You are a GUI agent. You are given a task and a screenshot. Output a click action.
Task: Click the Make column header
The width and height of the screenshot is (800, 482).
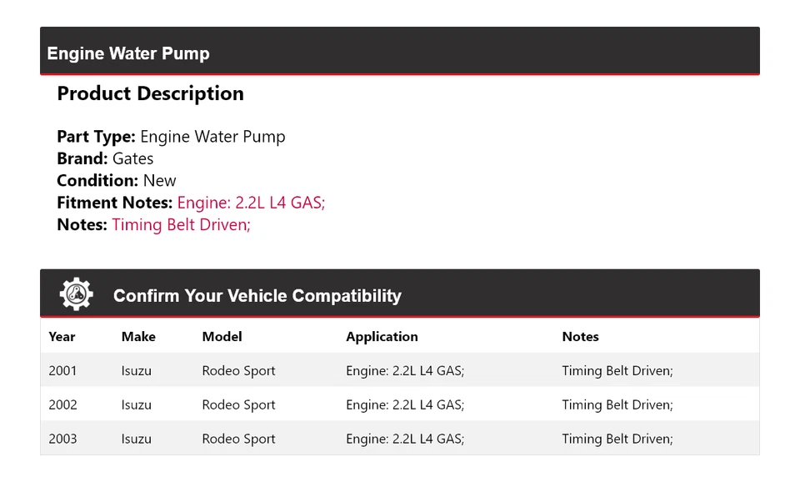[138, 337]
